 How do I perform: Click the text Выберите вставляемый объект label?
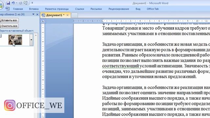click(x=17, y=31)
